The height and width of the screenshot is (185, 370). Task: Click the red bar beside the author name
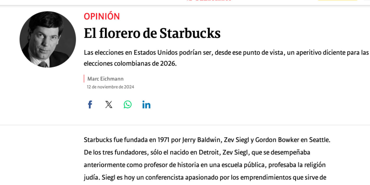84,78
